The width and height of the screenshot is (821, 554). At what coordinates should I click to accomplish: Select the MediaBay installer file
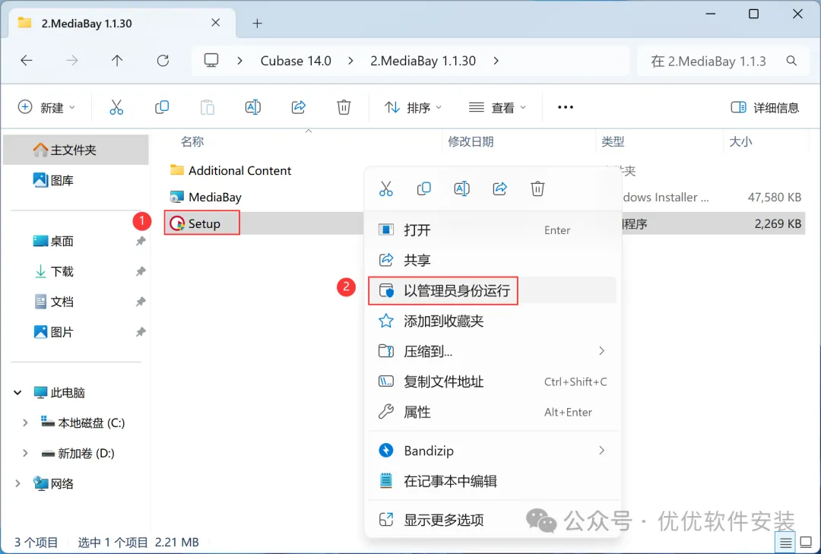click(206, 197)
